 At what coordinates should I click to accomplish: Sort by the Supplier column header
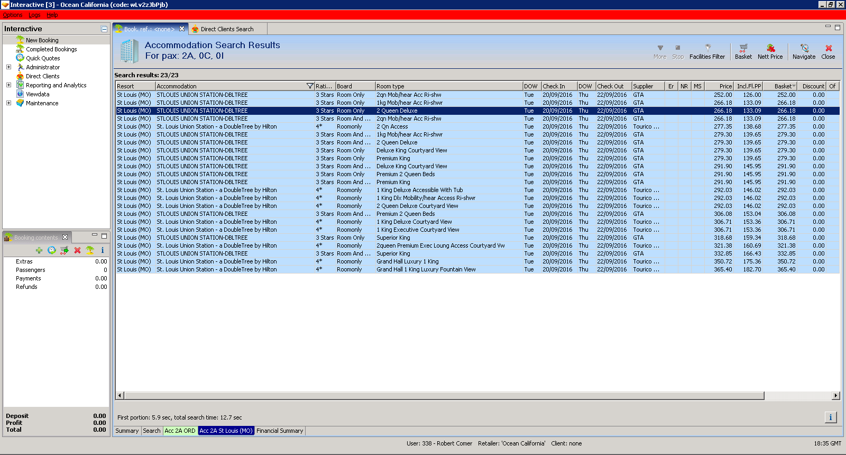click(648, 86)
